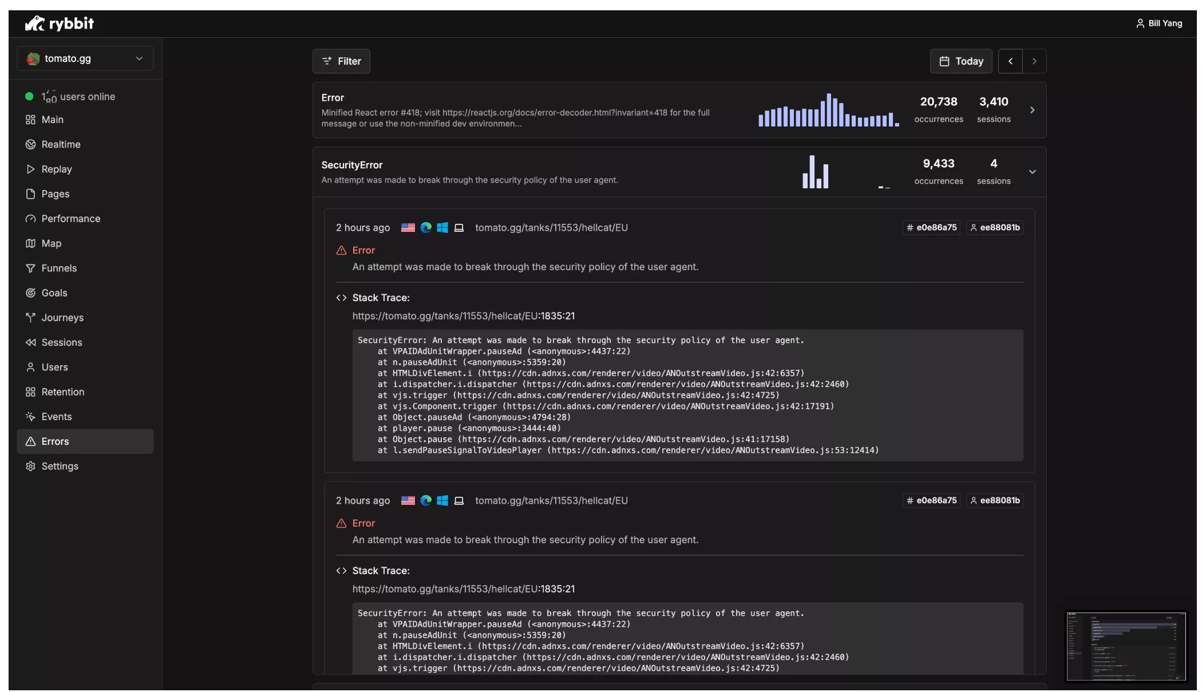1202x692 pixels.
Task: Go to previous date period arrow
Action: [1010, 61]
